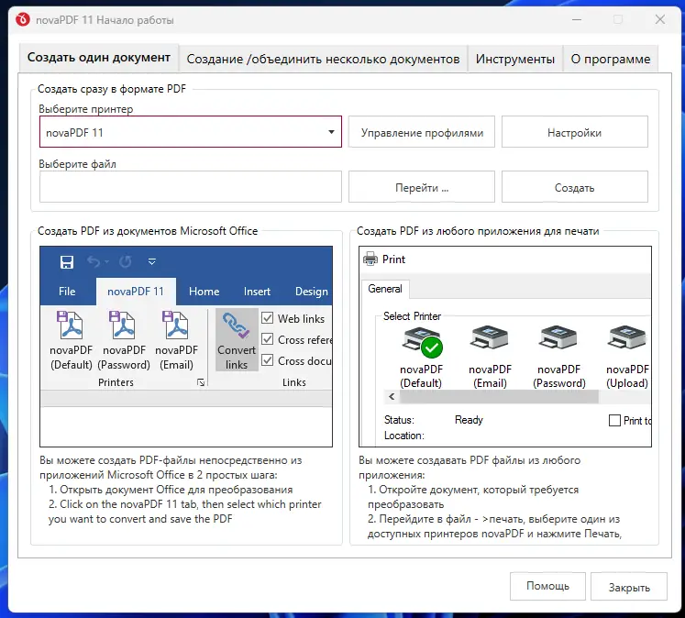This screenshot has width=685, height=618.
Task: Click the General tab in Print dialog
Action: pos(385,289)
